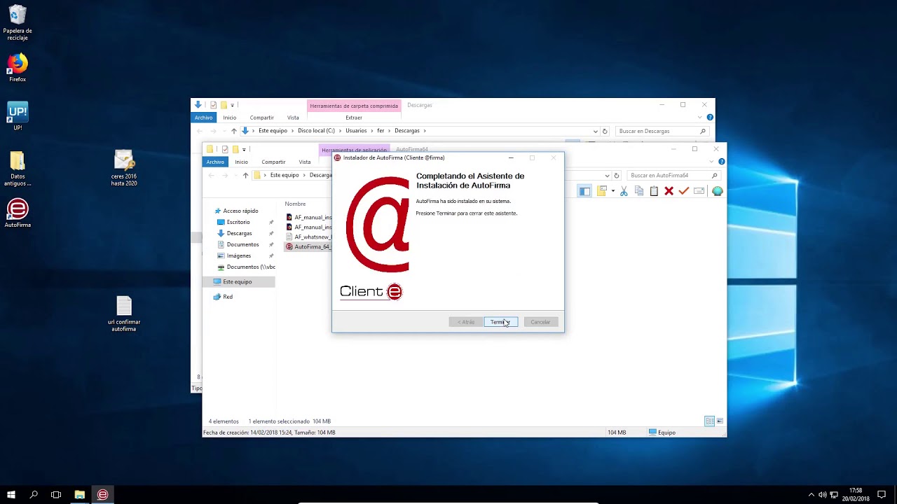Viewport: 897px width, 504px height.
Task: Click the red X Delete icon in toolbar
Action: (x=669, y=191)
